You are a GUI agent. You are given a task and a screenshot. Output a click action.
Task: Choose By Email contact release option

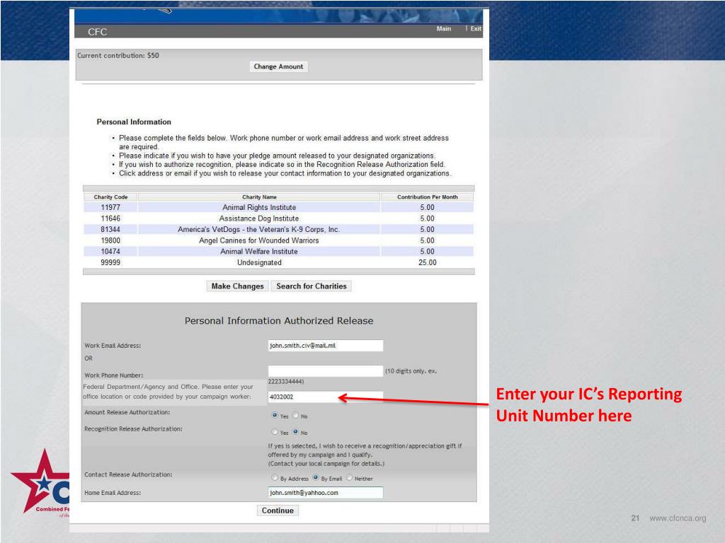tap(316, 477)
